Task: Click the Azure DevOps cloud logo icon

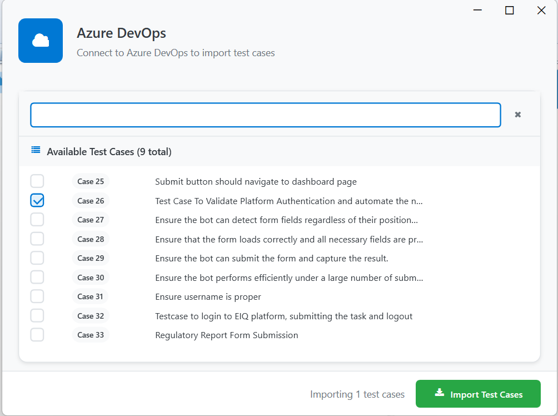Action: [x=41, y=41]
